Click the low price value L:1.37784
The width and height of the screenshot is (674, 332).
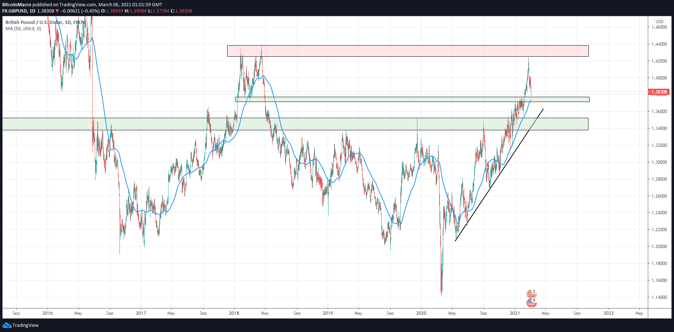point(159,11)
